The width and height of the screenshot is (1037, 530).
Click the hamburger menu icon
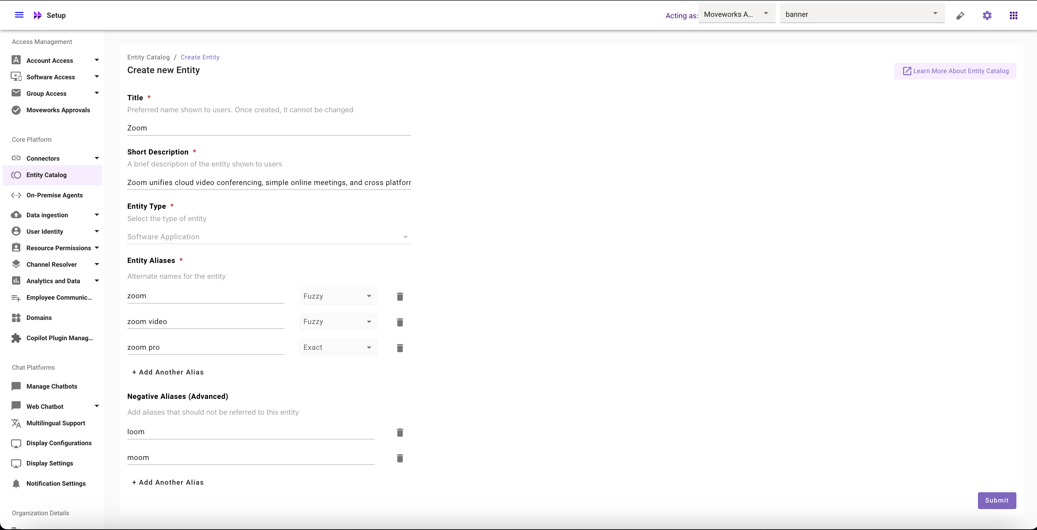click(19, 15)
